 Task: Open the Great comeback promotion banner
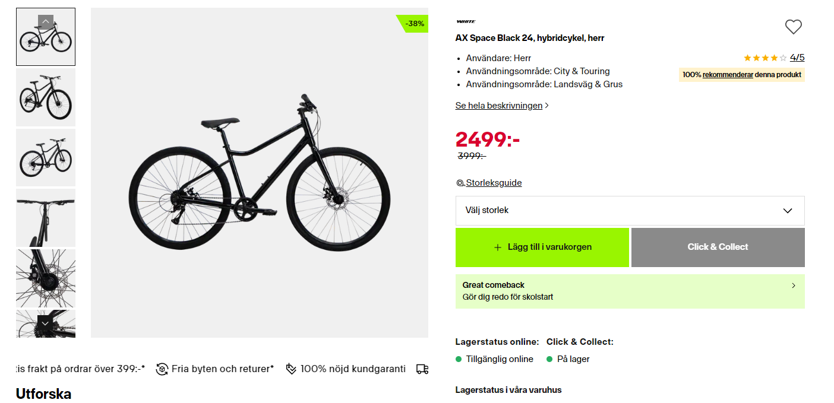630,291
